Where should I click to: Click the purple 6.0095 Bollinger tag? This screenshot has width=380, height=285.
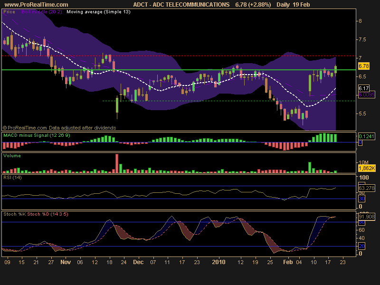(x=366, y=95)
